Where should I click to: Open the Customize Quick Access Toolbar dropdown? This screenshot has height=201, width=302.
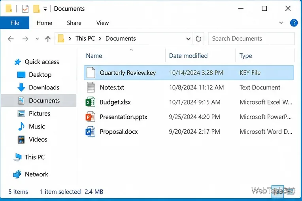pos(45,9)
